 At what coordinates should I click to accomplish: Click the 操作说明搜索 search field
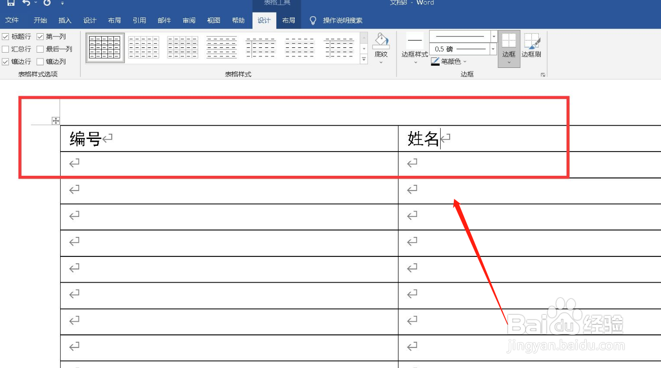343,21
